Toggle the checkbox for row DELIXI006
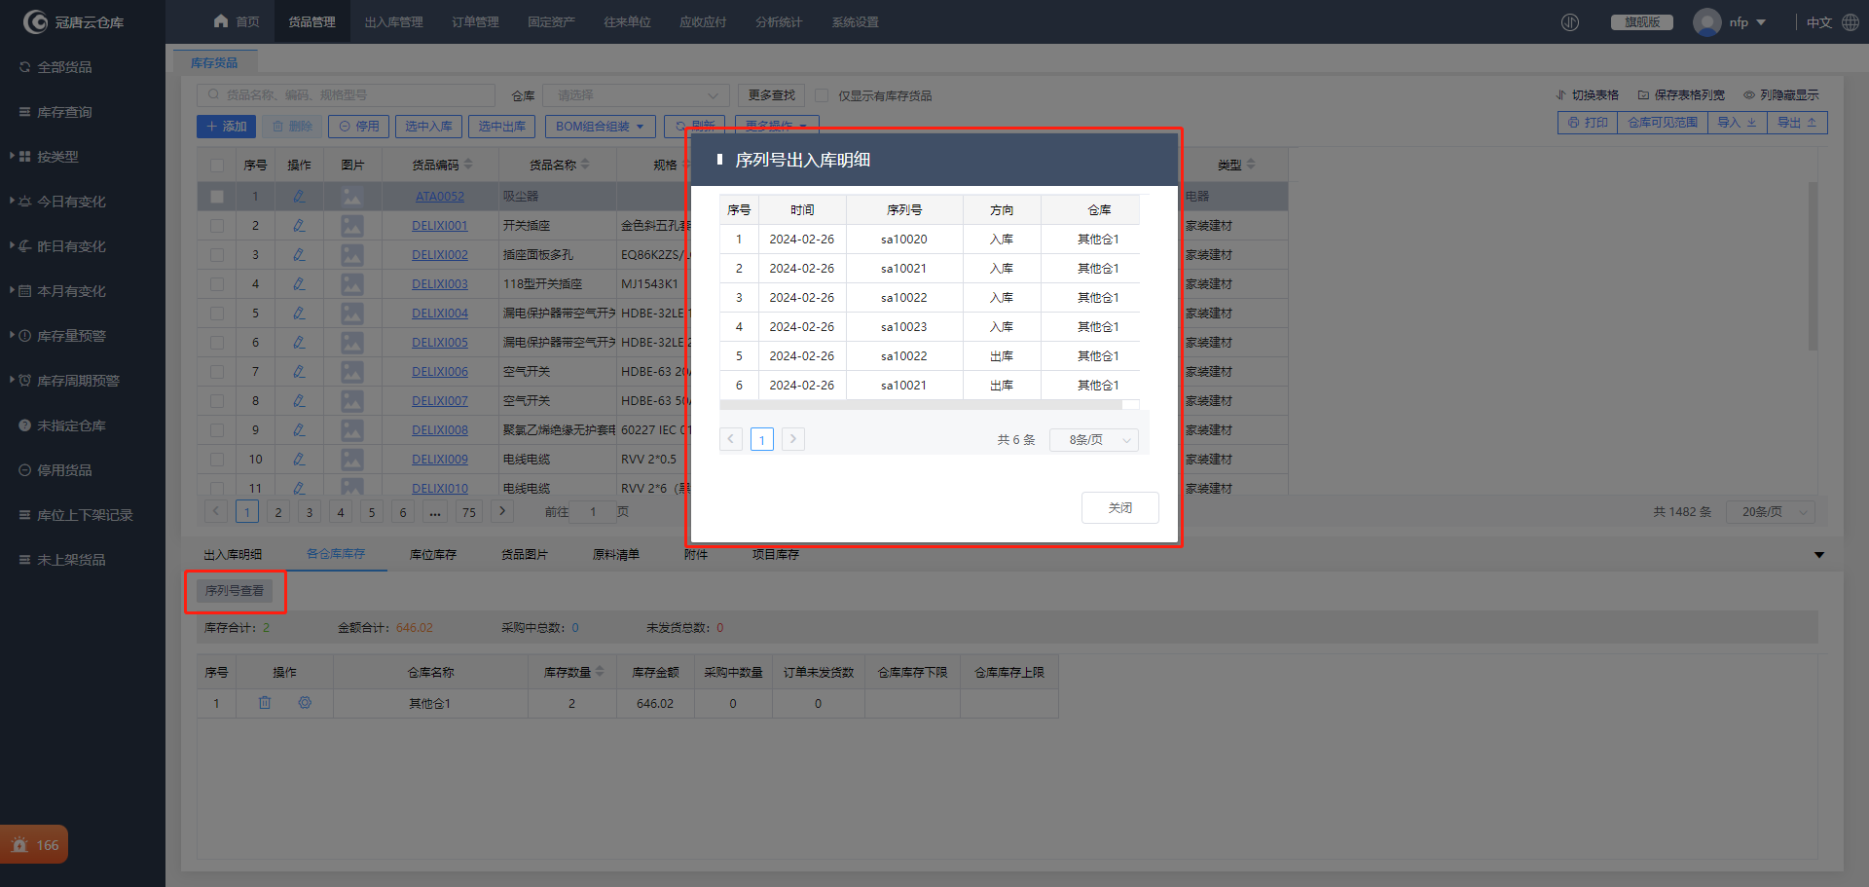This screenshot has height=887, width=1869. (x=217, y=371)
